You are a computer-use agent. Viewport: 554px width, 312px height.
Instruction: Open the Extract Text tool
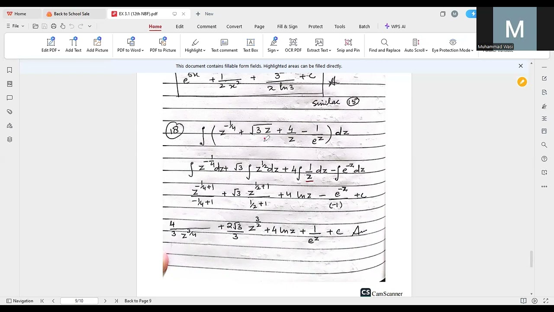[x=319, y=45]
